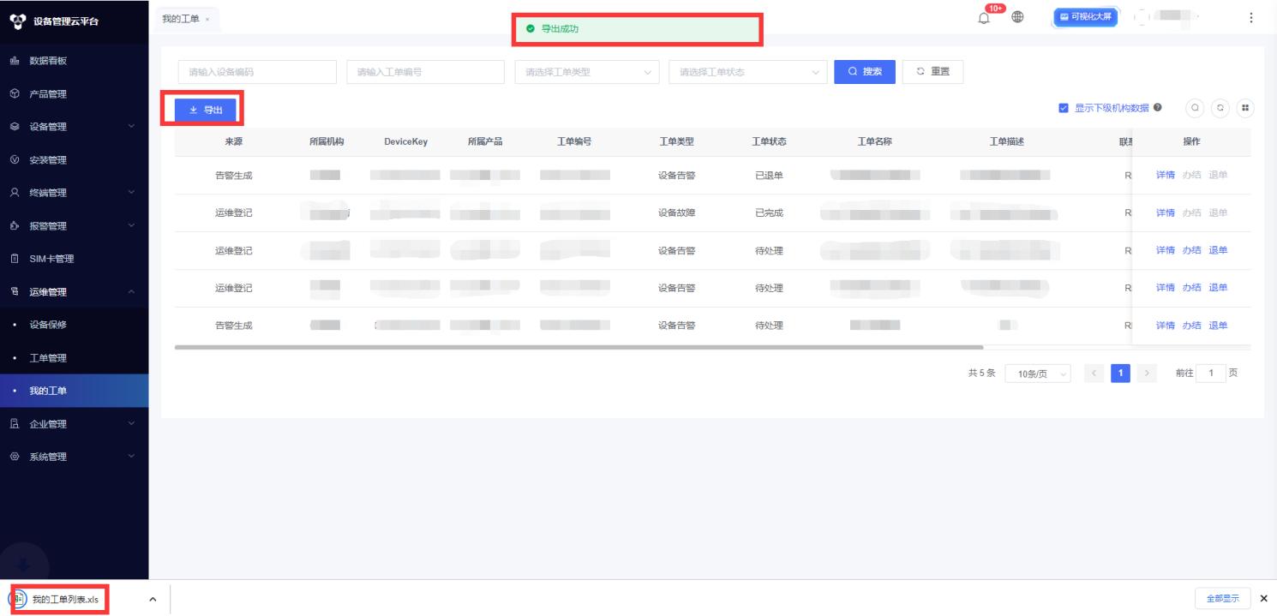Click the 工单状态 column header
This screenshot has height=616, width=1277.
[769, 141]
